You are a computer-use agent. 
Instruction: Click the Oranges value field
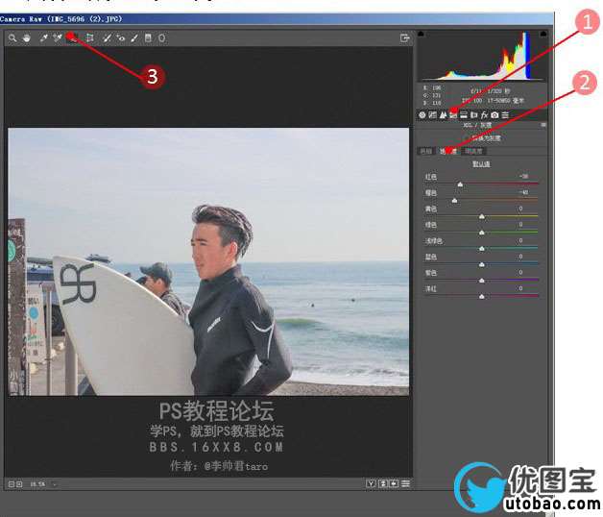[523, 192]
